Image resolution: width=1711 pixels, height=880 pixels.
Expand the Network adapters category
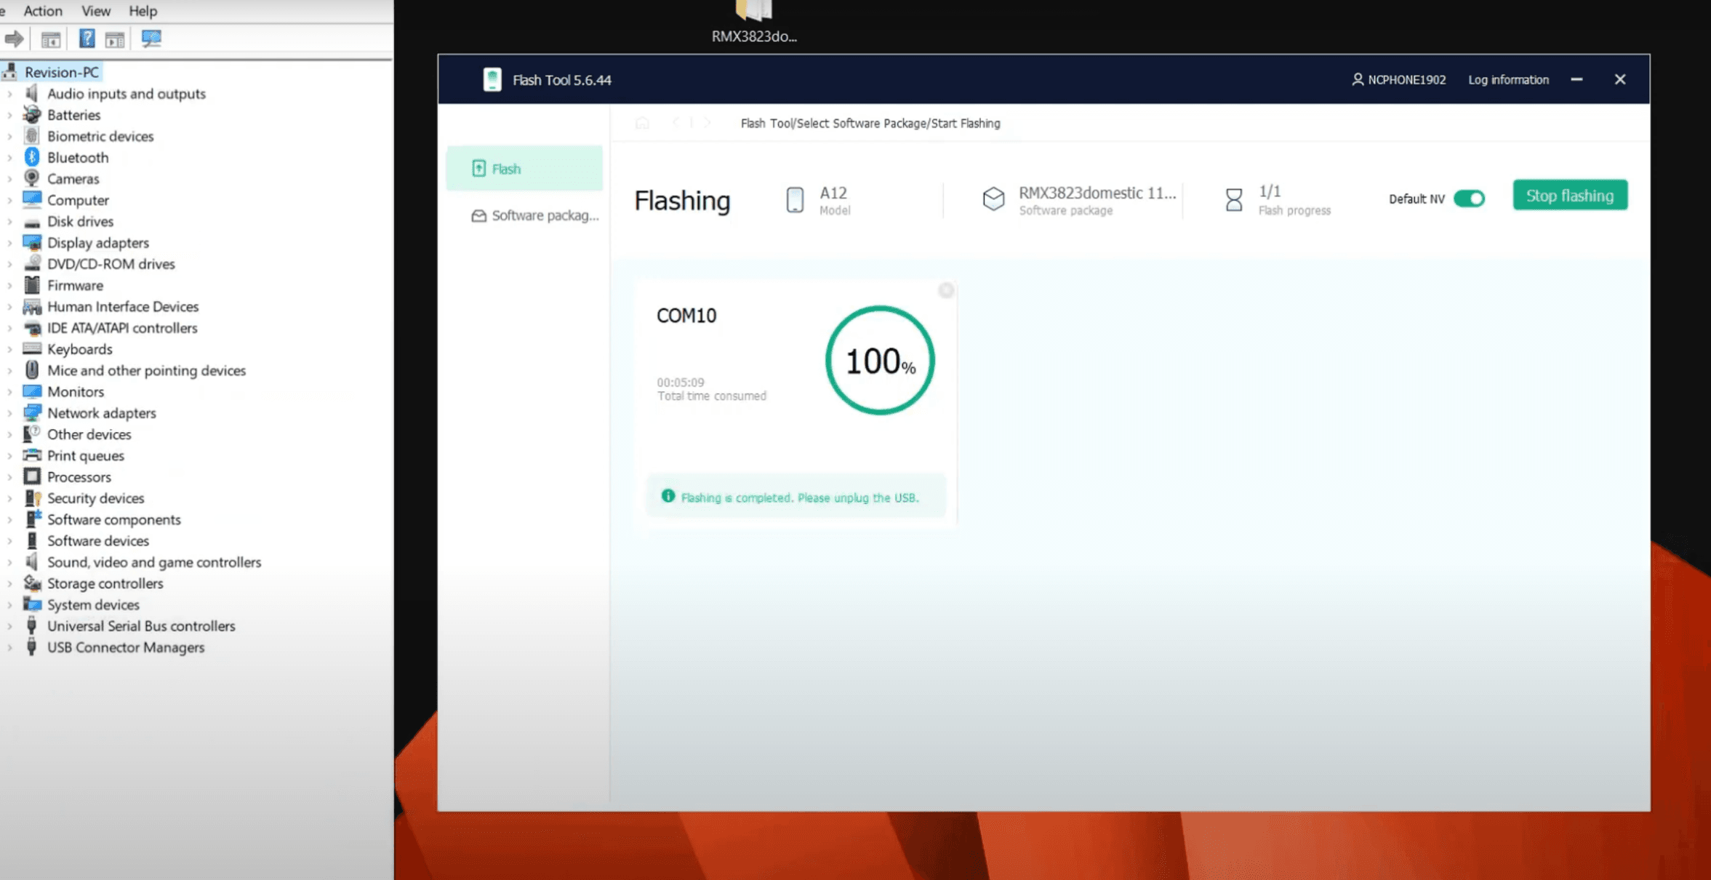point(9,413)
